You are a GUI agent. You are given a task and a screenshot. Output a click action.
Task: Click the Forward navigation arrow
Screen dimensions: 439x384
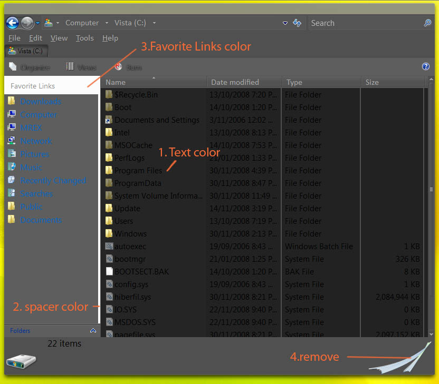(x=27, y=23)
